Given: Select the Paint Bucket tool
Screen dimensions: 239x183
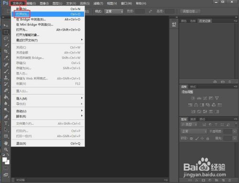Looking at the screenshot, I should [x=6, y=97].
